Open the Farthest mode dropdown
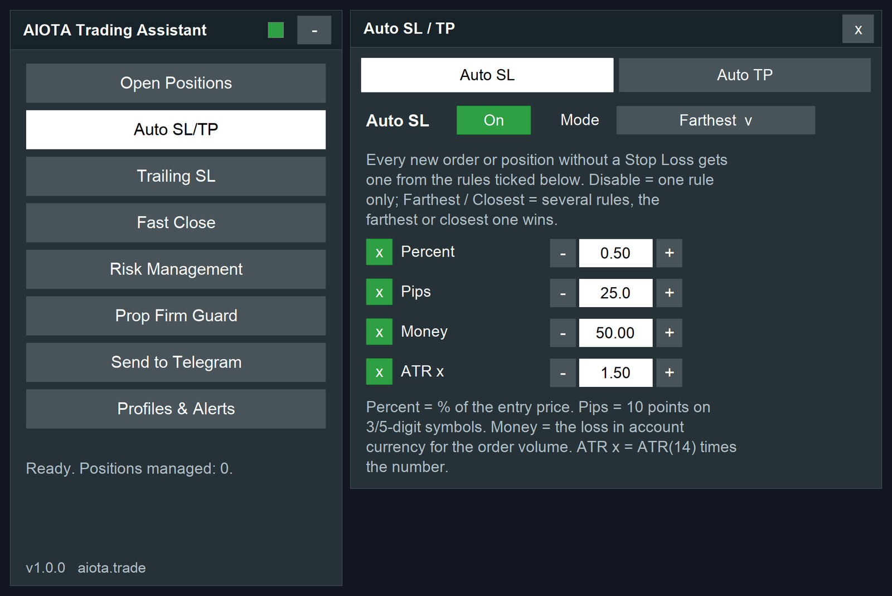 (x=715, y=120)
